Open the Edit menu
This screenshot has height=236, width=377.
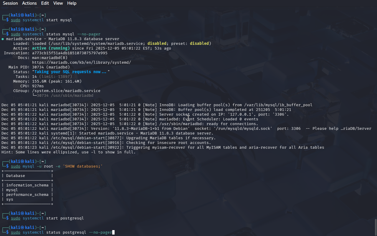45,3
